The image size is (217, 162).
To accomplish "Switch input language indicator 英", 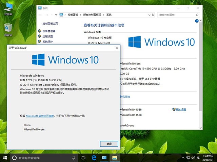I will pyautogui.click(x=198, y=158).
